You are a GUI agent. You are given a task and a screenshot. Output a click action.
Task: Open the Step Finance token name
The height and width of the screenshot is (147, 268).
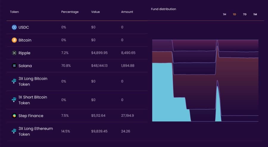[x=31, y=116]
